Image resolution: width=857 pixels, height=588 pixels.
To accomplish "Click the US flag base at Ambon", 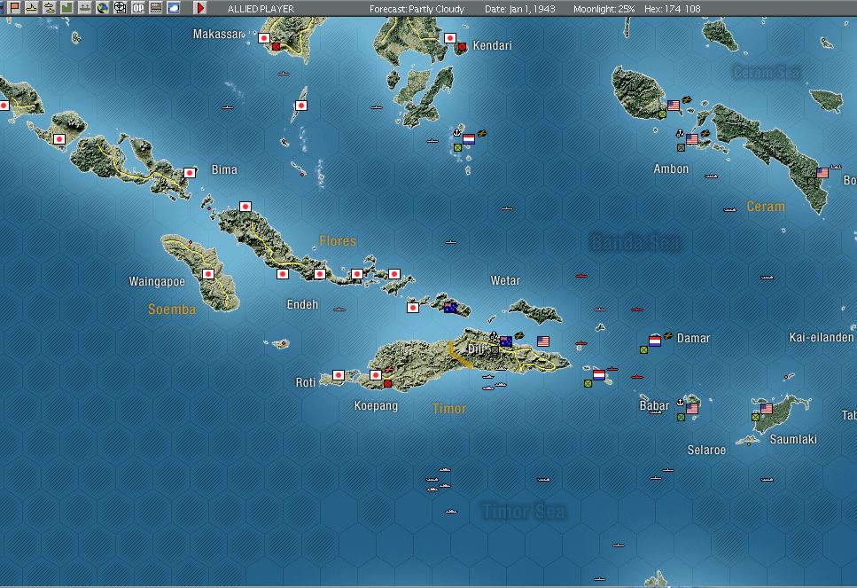I will point(692,139).
